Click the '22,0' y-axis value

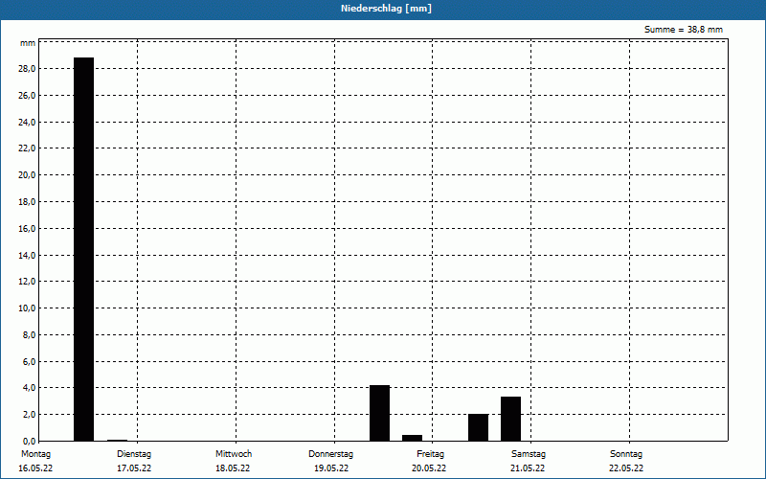27,148
